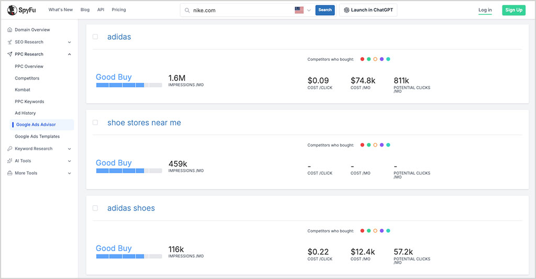Click Good Buy rating bar for shoe stores near me

click(129, 171)
